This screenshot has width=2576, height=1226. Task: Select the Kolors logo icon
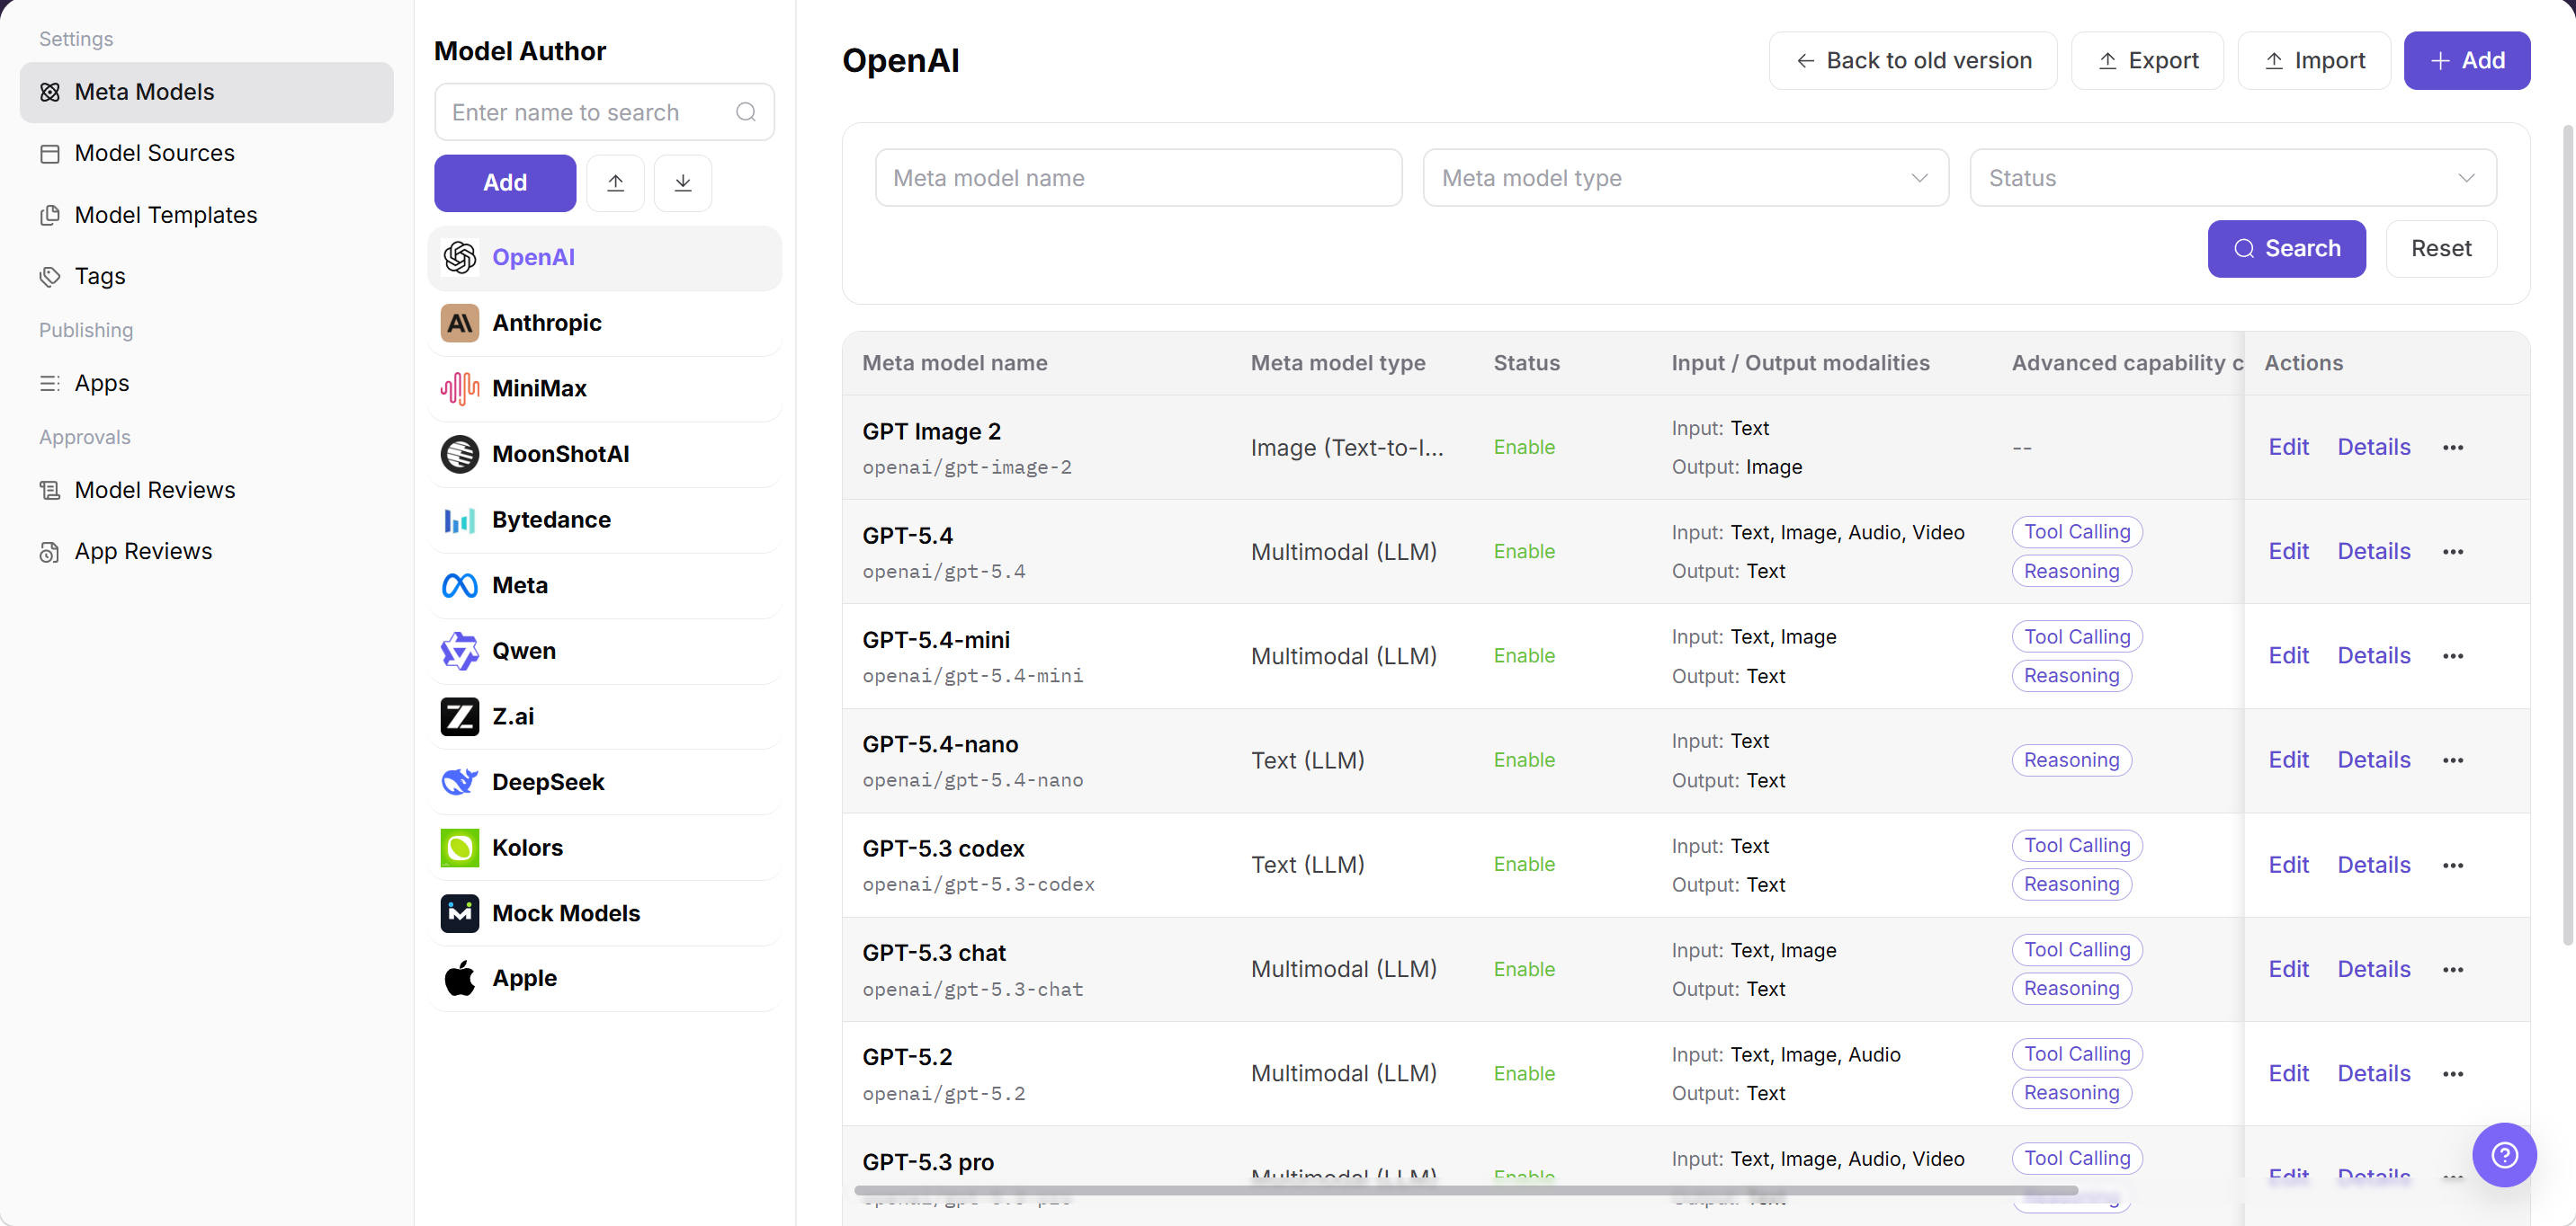[x=459, y=848]
